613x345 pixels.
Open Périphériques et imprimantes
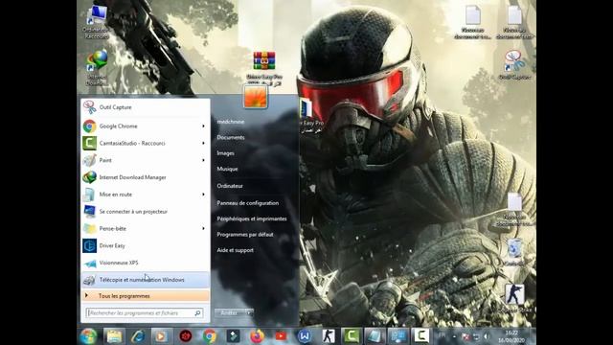[x=252, y=218]
